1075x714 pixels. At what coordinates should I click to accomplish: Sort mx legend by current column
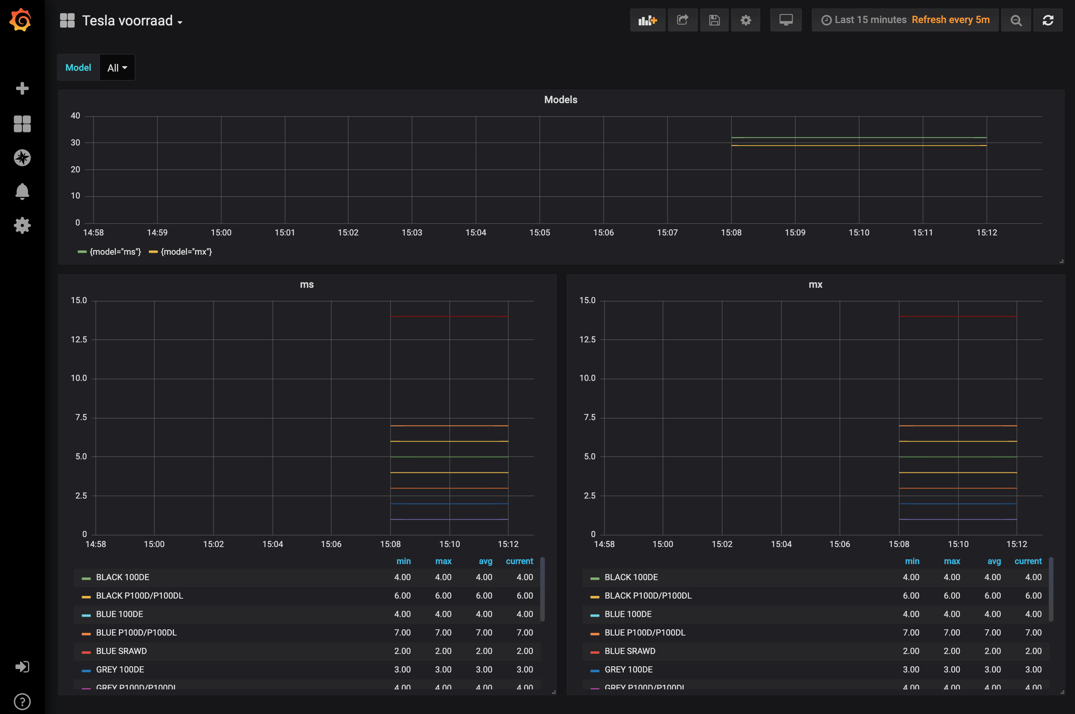(x=1028, y=561)
